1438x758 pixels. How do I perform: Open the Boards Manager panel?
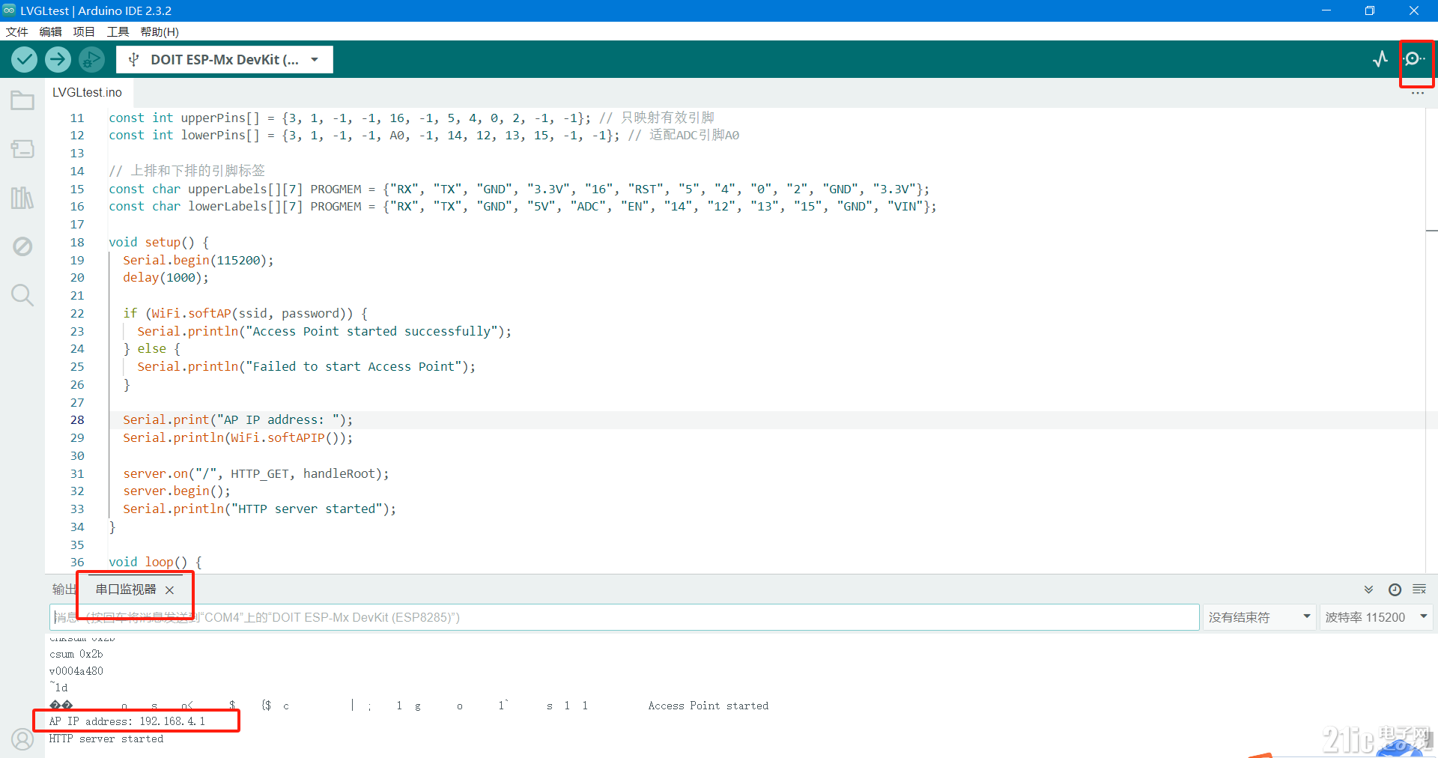pyautogui.click(x=22, y=149)
